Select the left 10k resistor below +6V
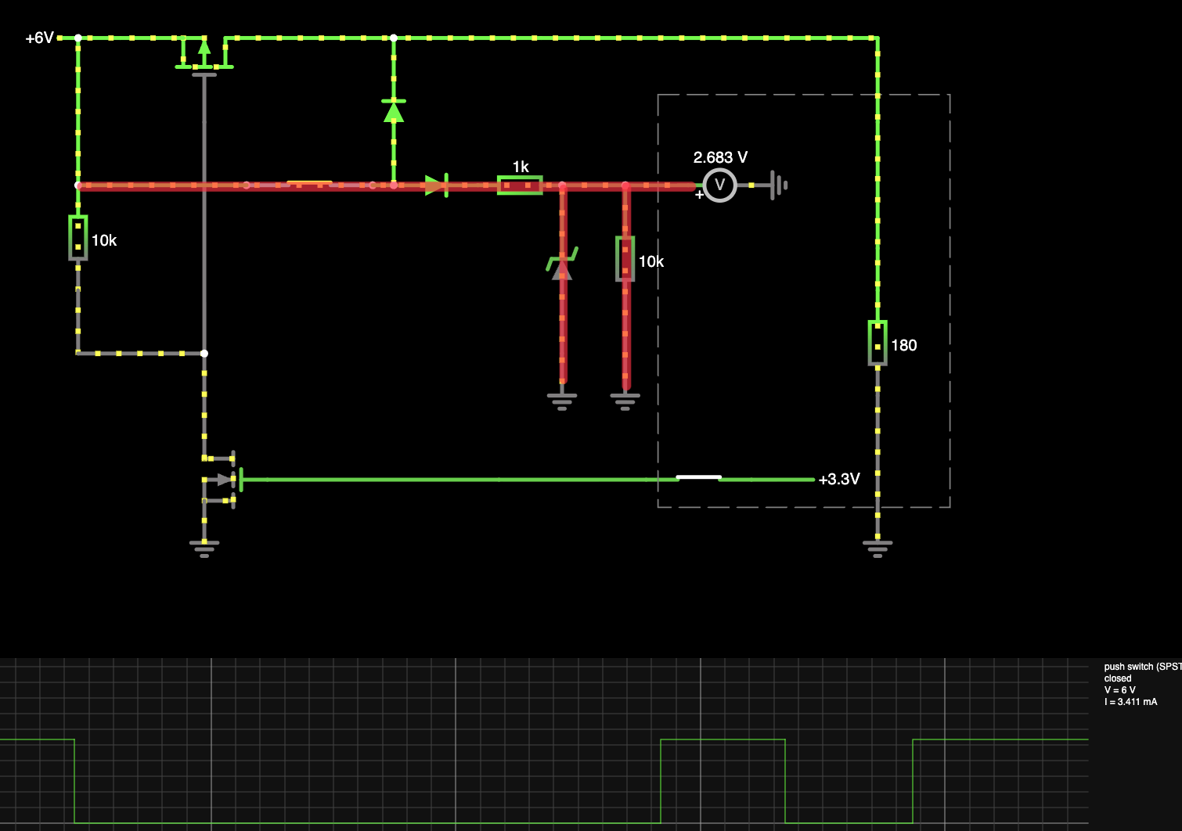The image size is (1182, 831). click(77, 238)
